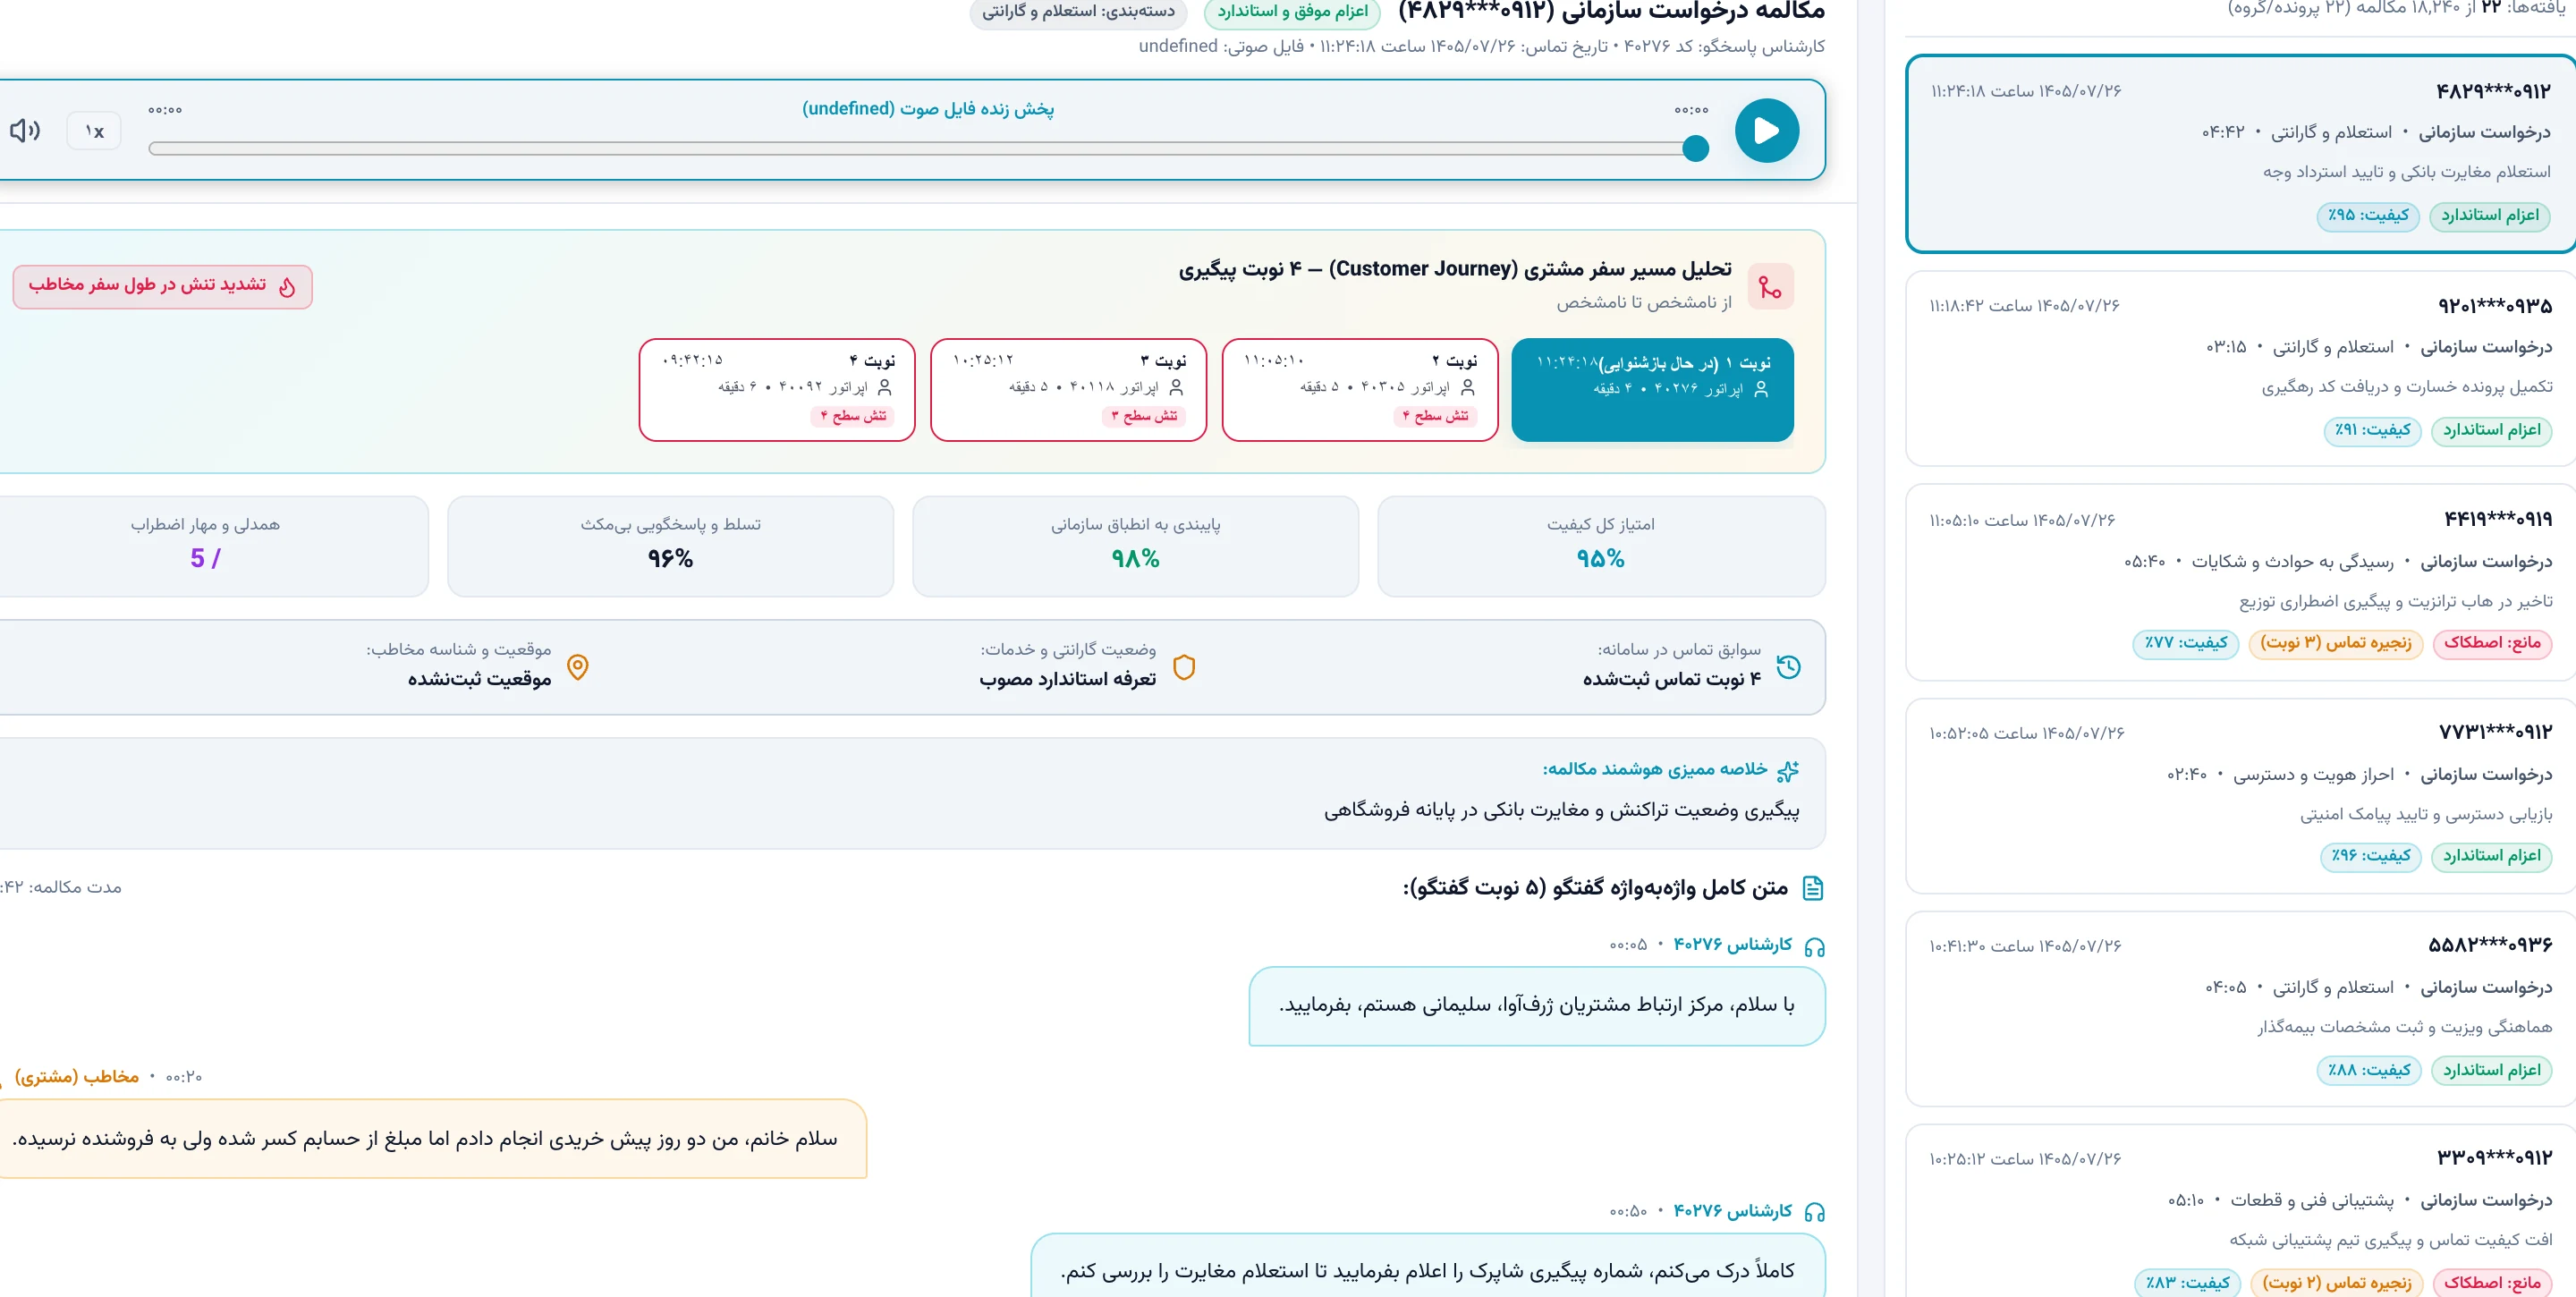The width and height of the screenshot is (2576, 1297).
Task: Click the full transcript document icon
Action: click(1812, 887)
